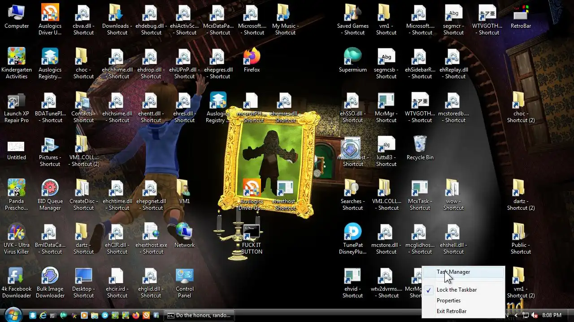Select the BID Queue Manager icon
The height and width of the screenshot is (322, 574).
(50, 195)
